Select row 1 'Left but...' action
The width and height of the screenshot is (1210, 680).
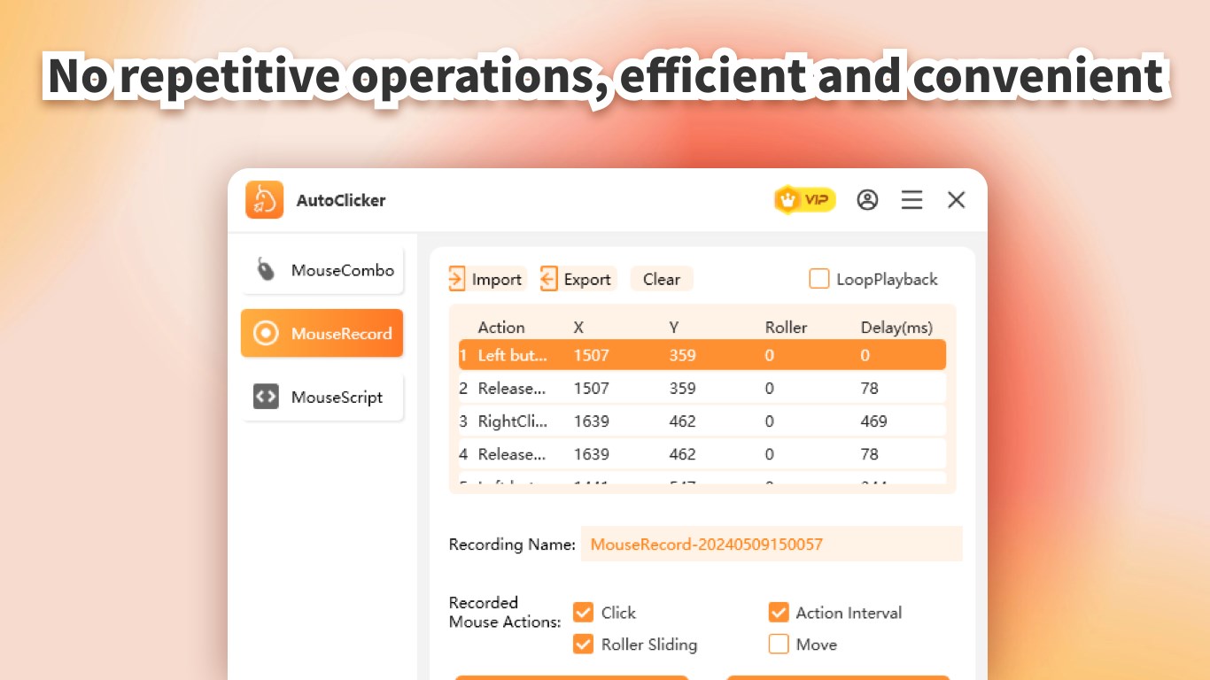[702, 355]
